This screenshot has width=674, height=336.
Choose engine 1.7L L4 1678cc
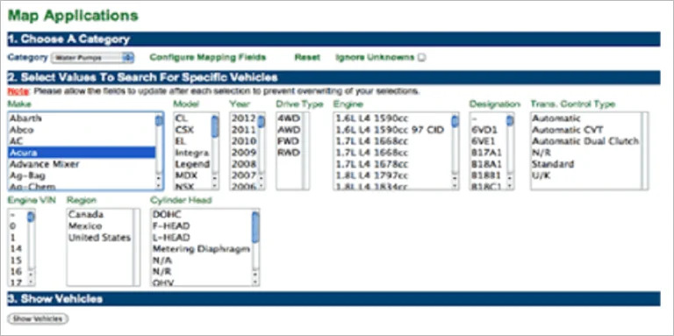click(392, 164)
